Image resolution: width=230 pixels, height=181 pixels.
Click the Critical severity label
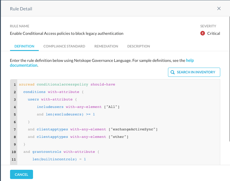coord(214,33)
